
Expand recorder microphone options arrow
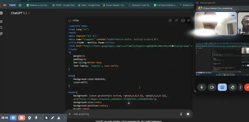click(40, 118)
